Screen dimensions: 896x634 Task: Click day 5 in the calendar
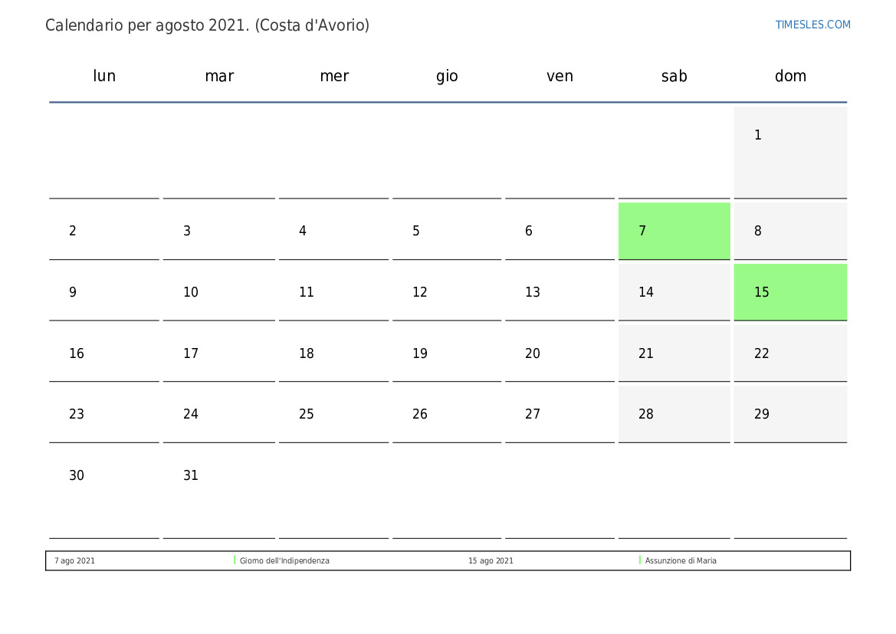tap(447, 231)
